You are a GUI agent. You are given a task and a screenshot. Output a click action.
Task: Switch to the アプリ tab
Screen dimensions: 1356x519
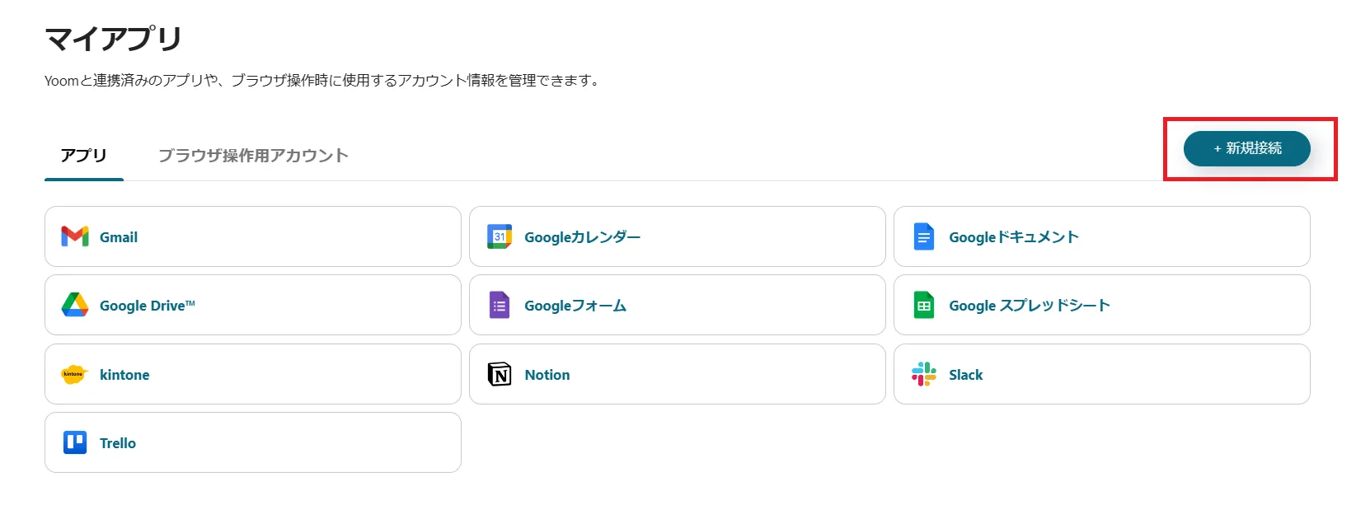click(84, 156)
